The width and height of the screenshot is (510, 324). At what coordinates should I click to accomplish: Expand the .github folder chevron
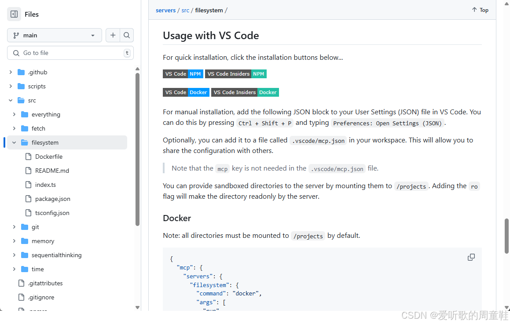pyautogui.click(x=11, y=72)
